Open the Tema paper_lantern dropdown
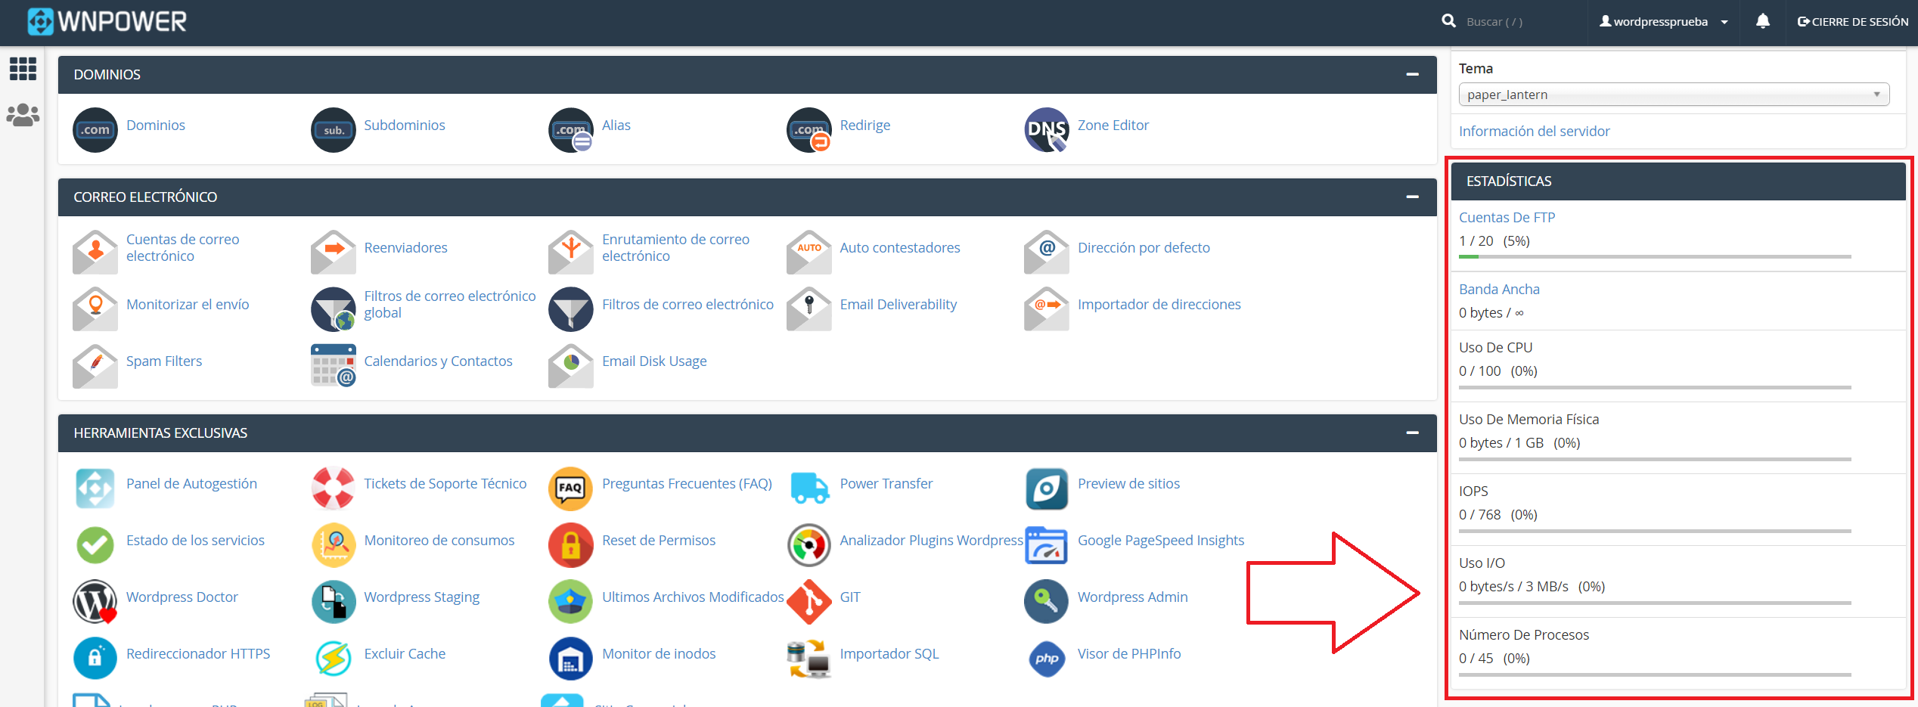The width and height of the screenshot is (1918, 707). (1674, 95)
